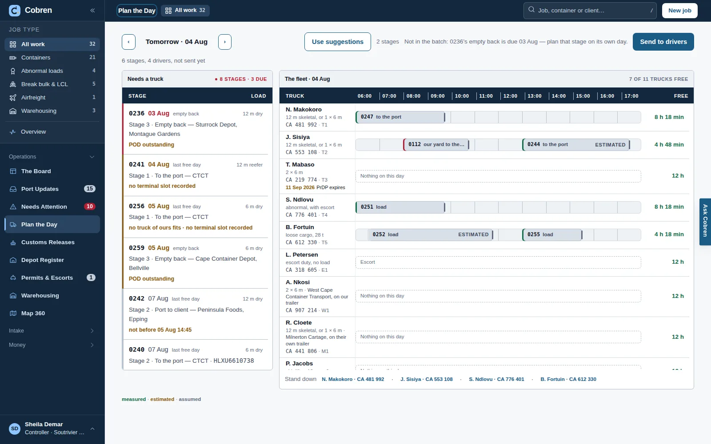Click the Abnormal loads icon

click(x=13, y=71)
